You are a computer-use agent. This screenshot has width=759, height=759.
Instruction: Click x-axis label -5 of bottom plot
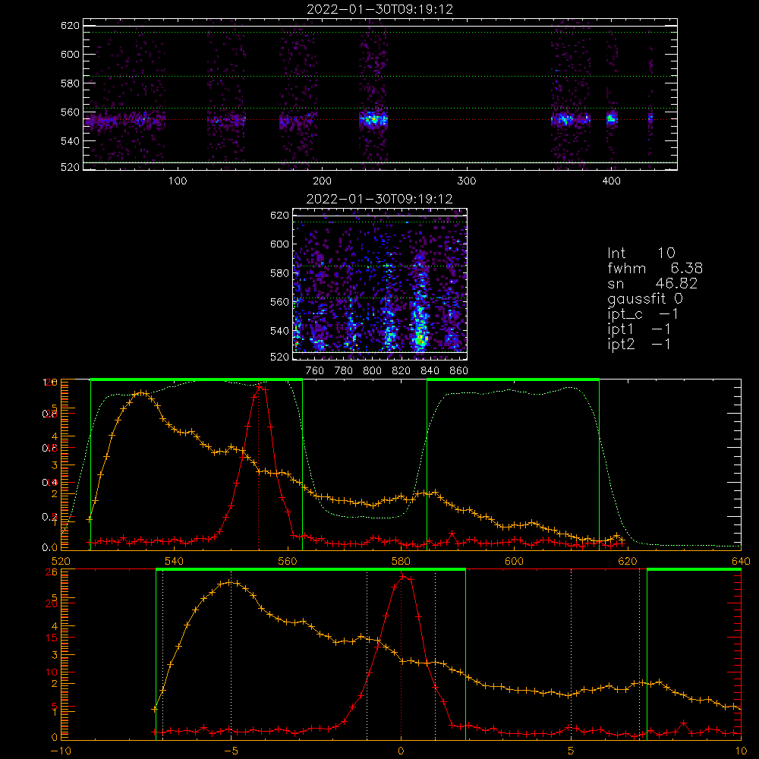pos(231,751)
